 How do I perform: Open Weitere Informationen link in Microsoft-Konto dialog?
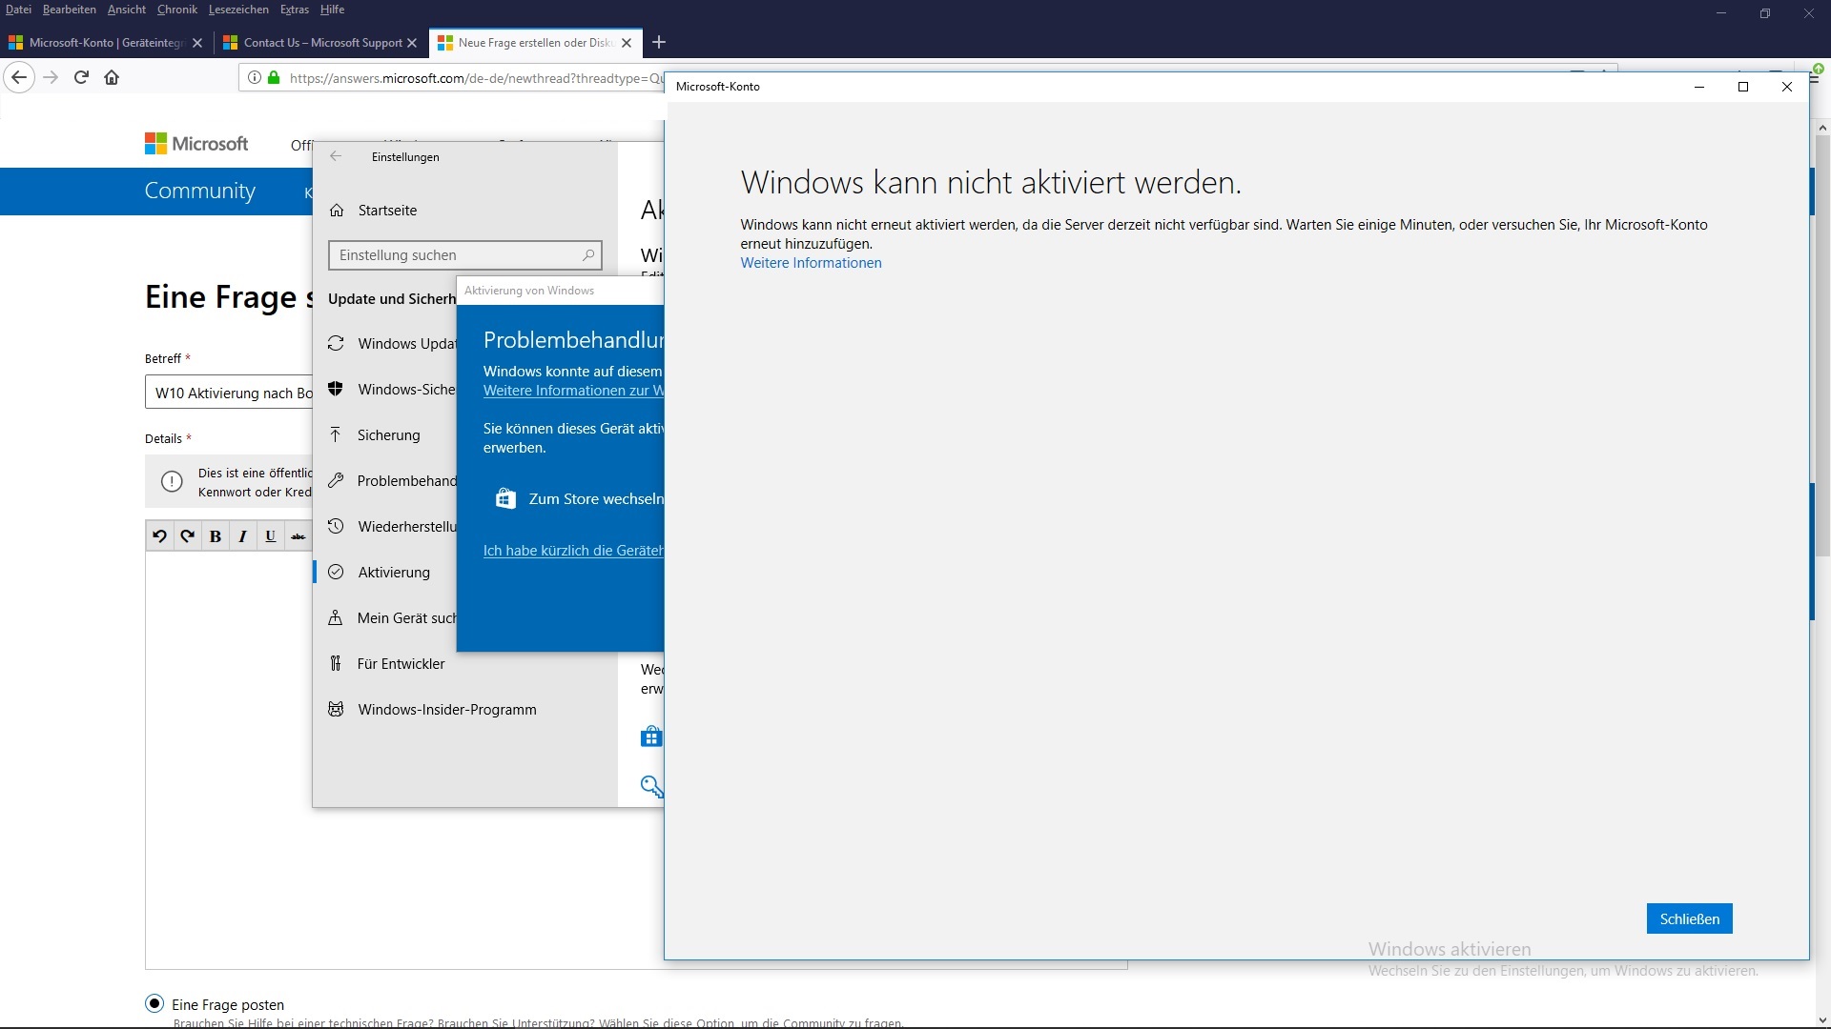[811, 263]
